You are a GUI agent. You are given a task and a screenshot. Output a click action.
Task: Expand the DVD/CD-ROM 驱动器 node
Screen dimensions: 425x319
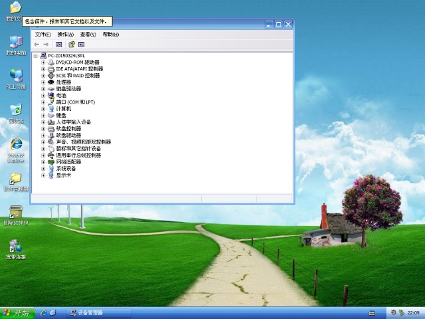pos(43,62)
